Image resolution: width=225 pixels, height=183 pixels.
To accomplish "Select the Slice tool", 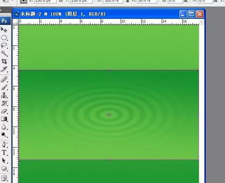I will click(4, 69).
